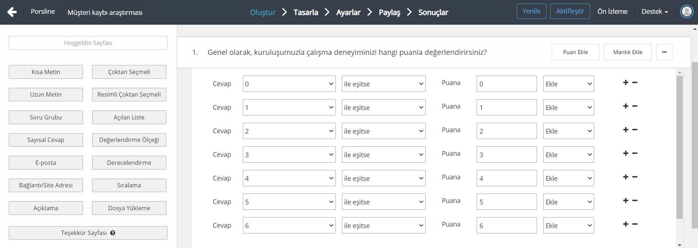Click the Aktifleştir button

point(570,11)
